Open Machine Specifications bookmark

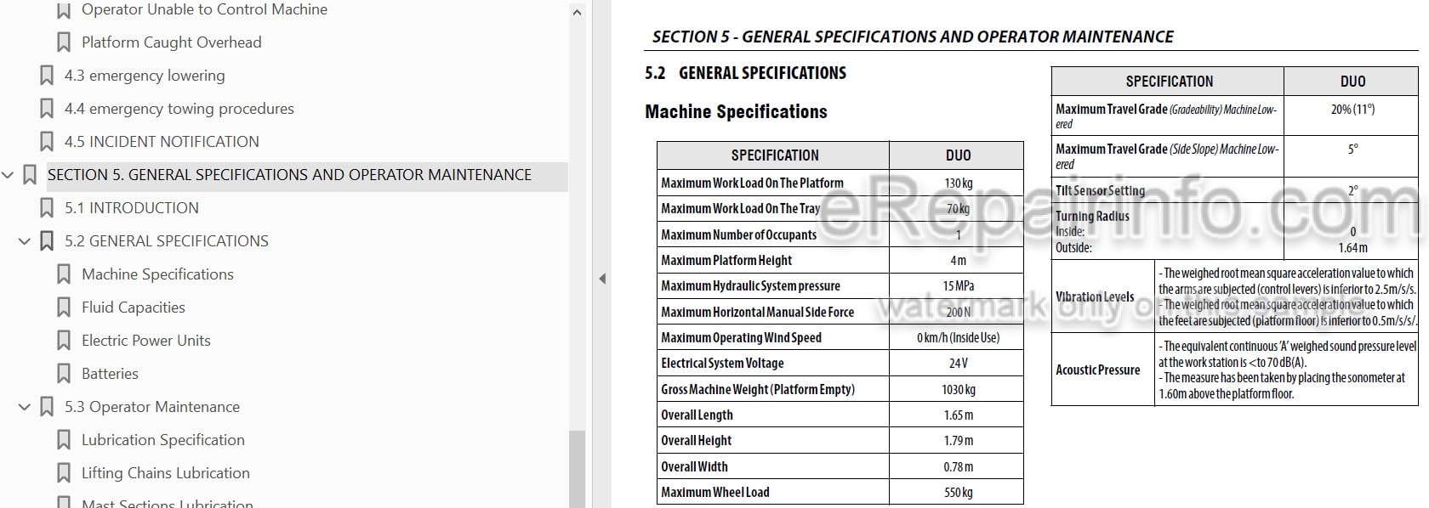tap(157, 274)
